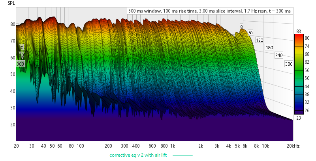Pick the red band at top of color scale

[299, 39]
